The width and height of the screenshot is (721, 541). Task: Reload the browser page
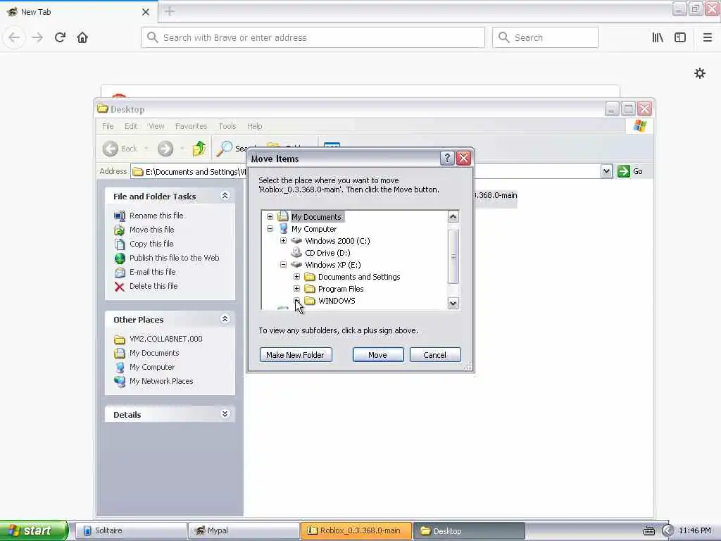click(60, 37)
